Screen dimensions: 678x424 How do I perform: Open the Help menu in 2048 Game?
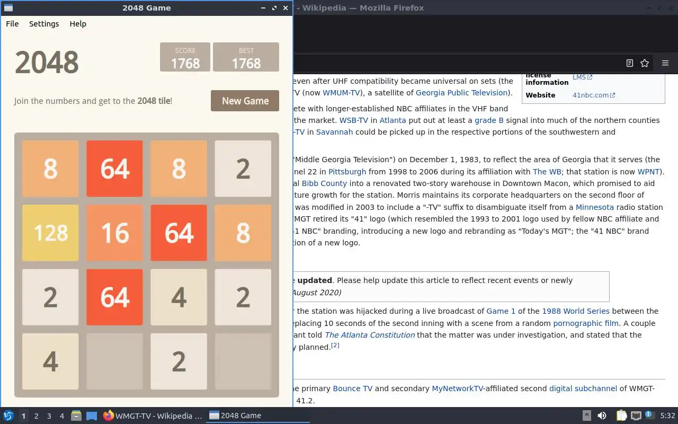[x=78, y=24]
